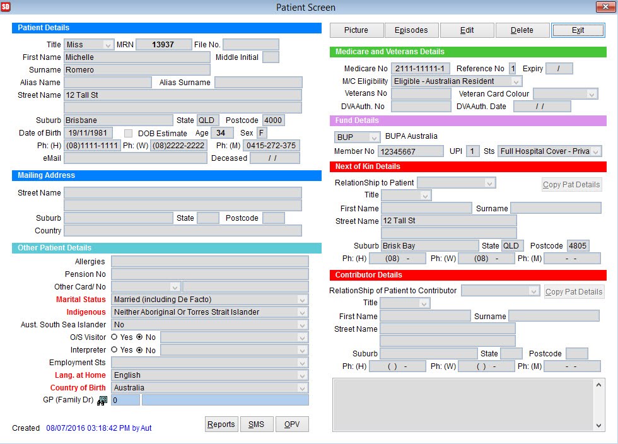This screenshot has width=618, height=444.
Task: Click the GP code field showing 0
Action: point(125,400)
